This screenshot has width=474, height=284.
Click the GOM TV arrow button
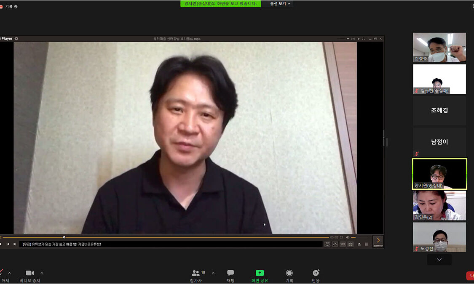pos(378,241)
